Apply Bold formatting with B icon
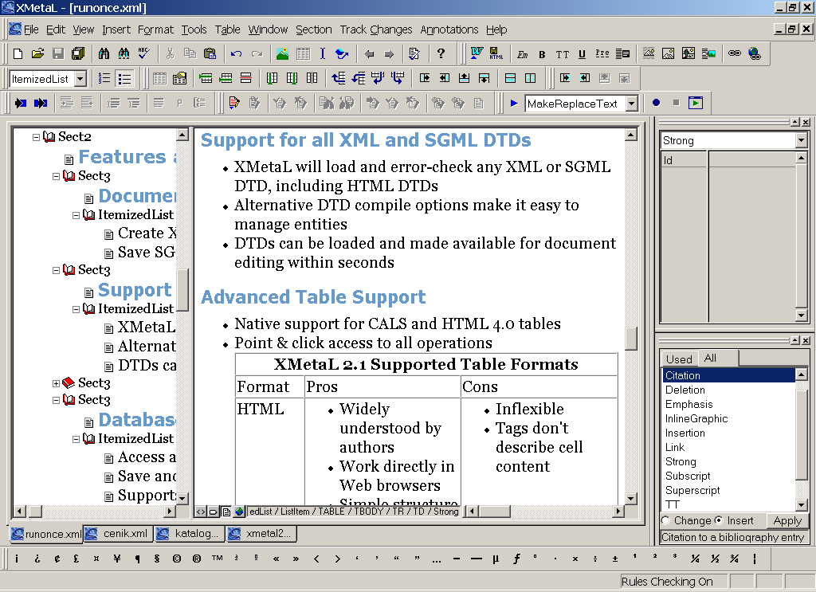Image resolution: width=816 pixels, height=592 pixels. tap(542, 54)
